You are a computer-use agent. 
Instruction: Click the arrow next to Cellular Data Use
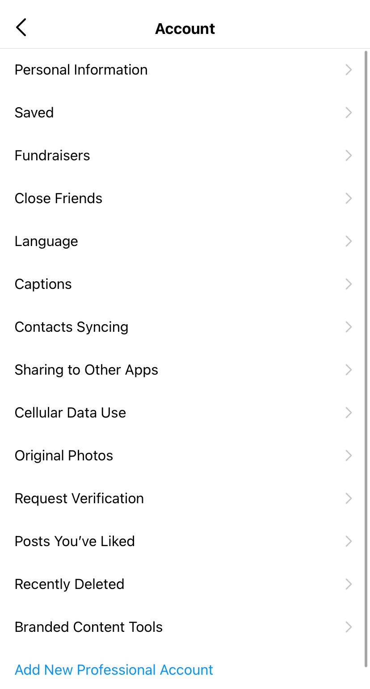click(349, 413)
